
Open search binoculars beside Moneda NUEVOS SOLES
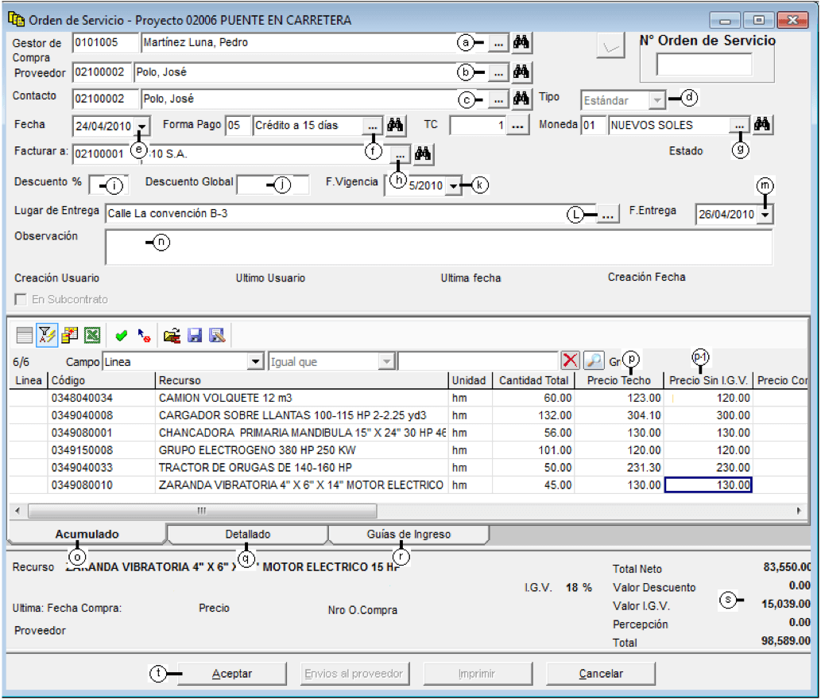pos(762,125)
